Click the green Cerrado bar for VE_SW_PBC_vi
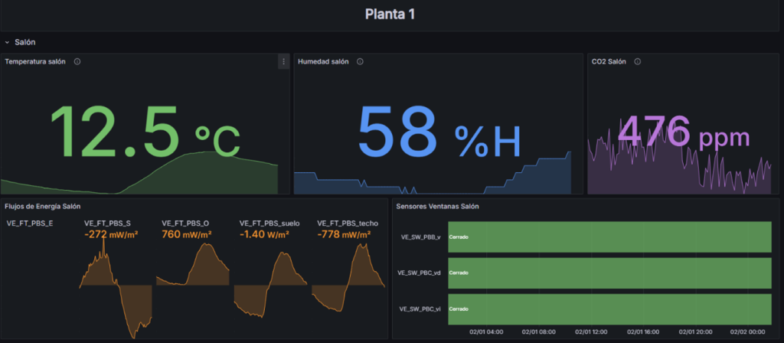Viewport: 784px width, 343px height. 609,309
